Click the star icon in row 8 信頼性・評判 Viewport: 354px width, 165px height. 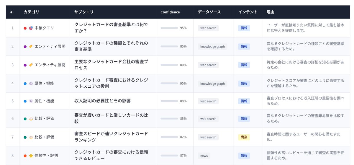tap(31, 156)
